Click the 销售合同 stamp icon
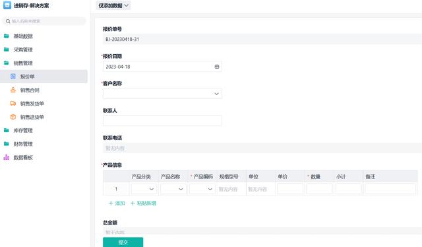Screen dimensions: 422x247 pos(13,90)
